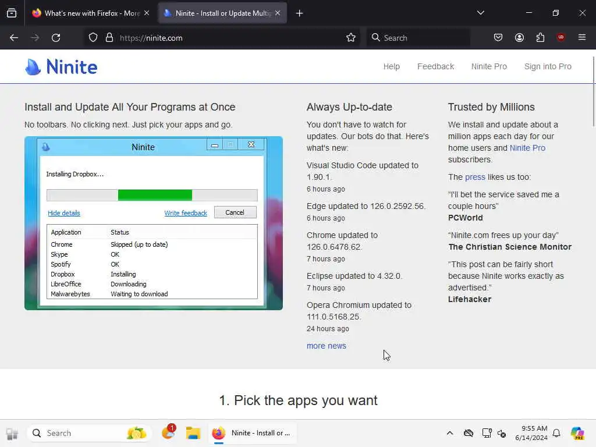596x447 pixels.
Task: Select the Ninite browser tab
Action: 222,13
